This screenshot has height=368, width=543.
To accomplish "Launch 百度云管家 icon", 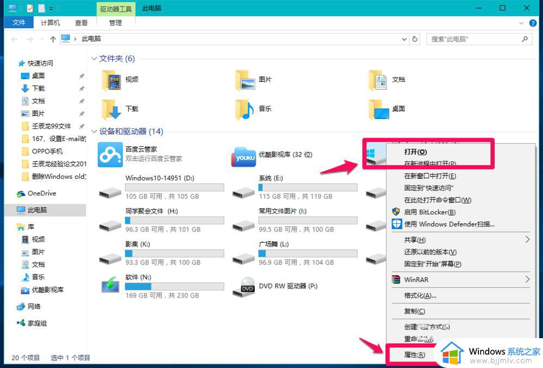I will pos(110,154).
